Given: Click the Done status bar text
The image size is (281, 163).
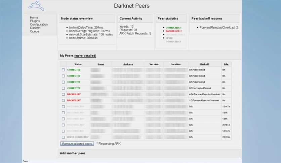Looking at the screenshot, I should tap(25, 161).
